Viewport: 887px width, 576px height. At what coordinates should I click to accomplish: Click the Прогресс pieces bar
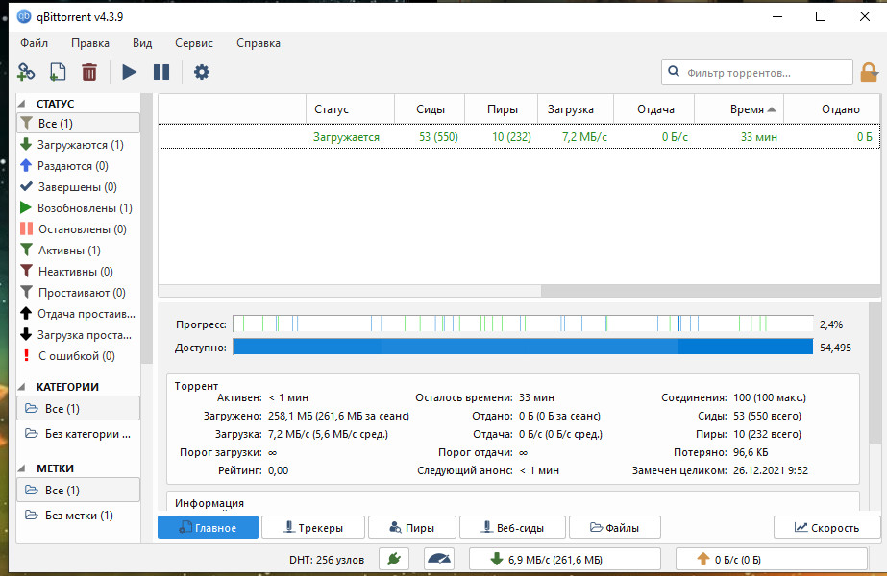(523, 324)
